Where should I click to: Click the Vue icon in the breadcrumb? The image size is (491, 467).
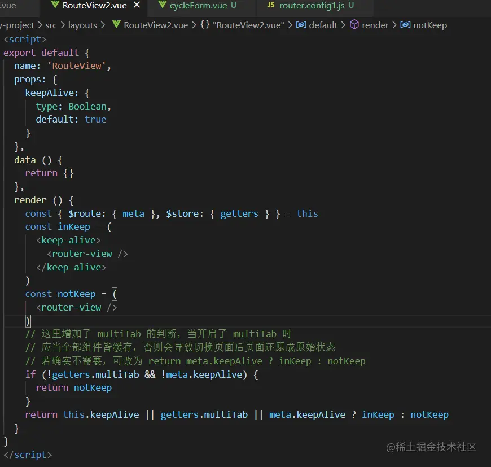pos(116,24)
